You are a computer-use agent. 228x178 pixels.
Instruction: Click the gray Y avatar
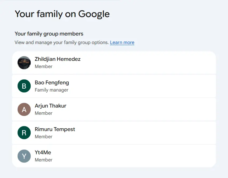[x=24, y=156]
